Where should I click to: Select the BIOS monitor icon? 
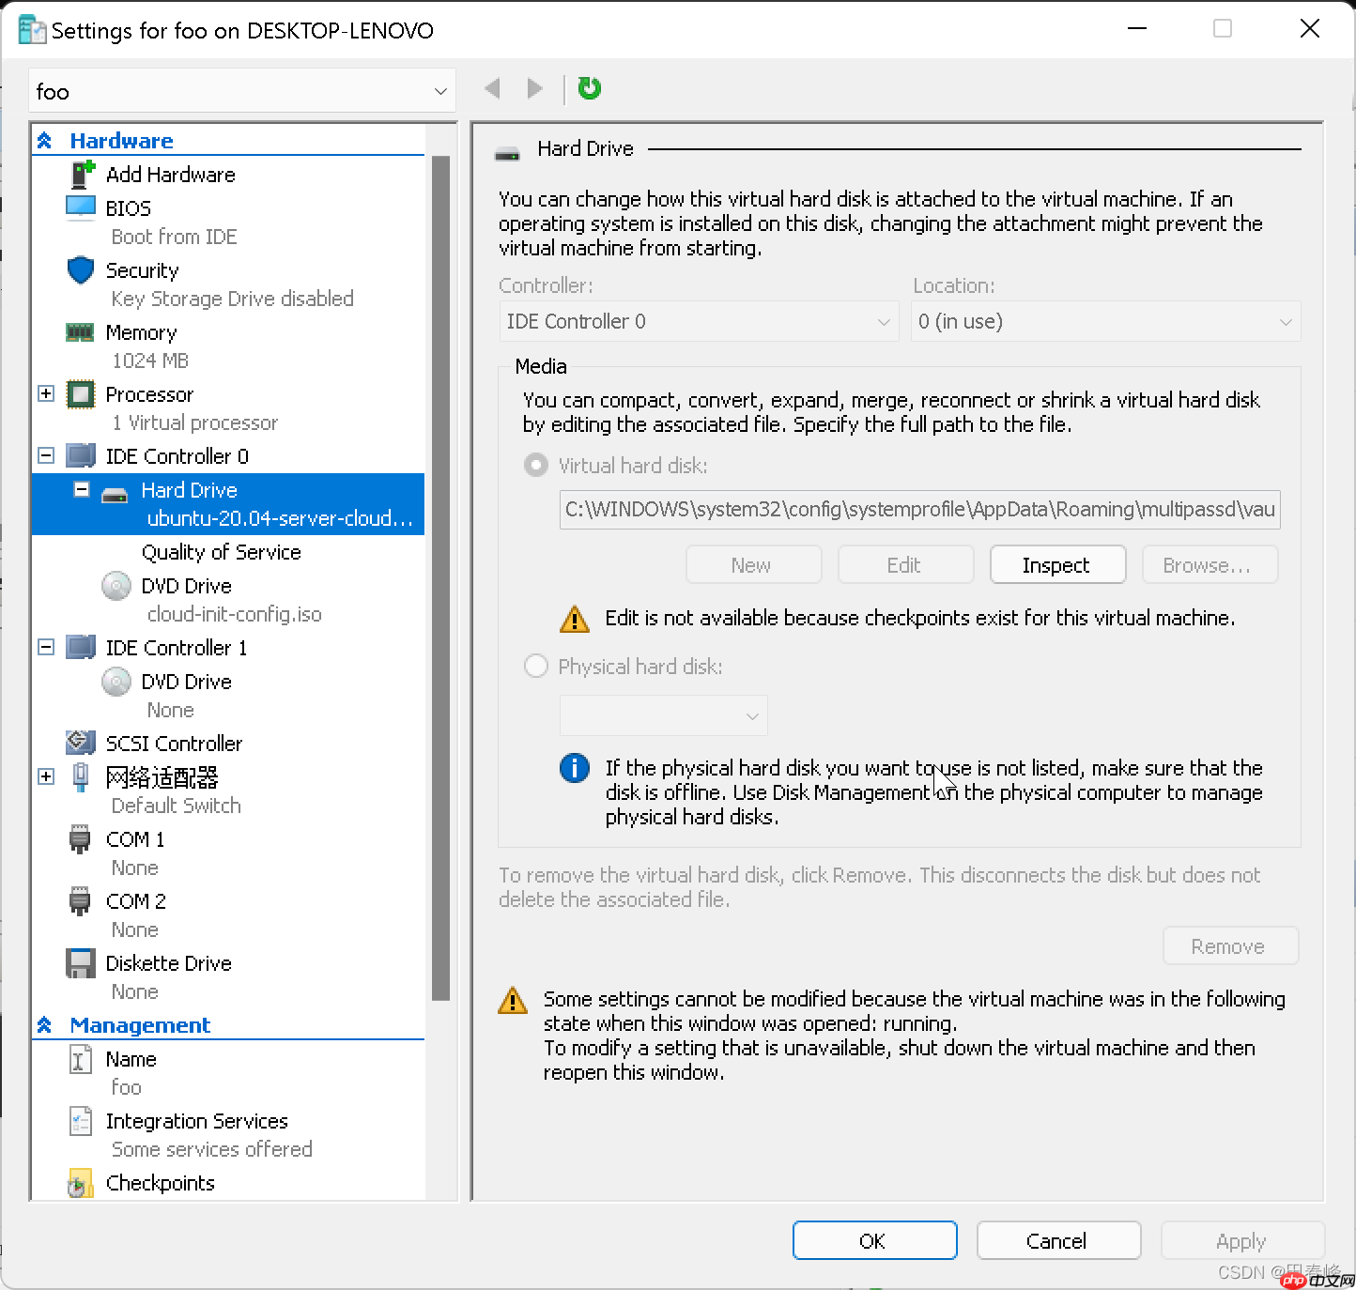click(x=81, y=207)
